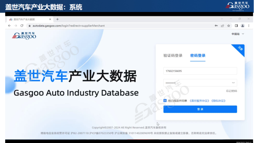The width and height of the screenshot is (254, 143).
Task: Open the browser profile avatar
Action: [242, 26]
